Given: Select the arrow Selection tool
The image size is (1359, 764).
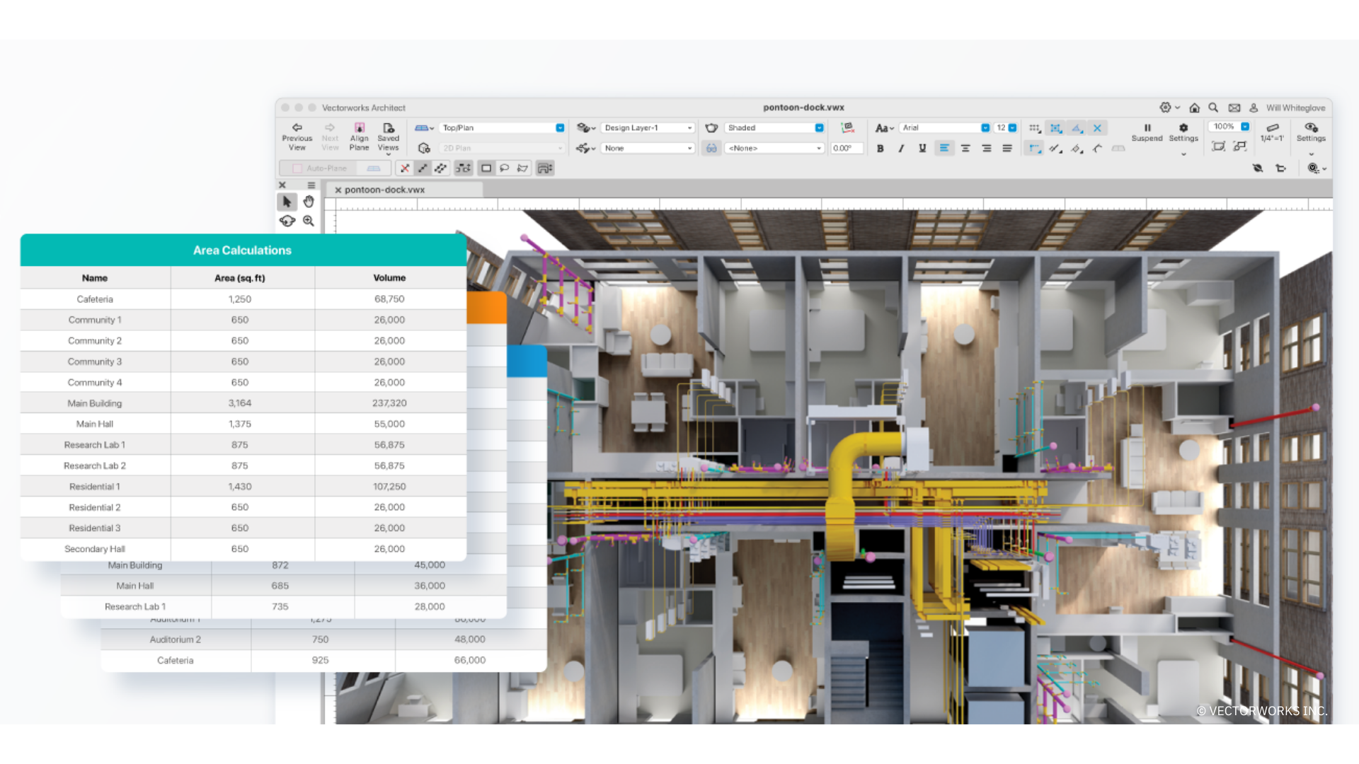Looking at the screenshot, I should [x=287, y=202].
